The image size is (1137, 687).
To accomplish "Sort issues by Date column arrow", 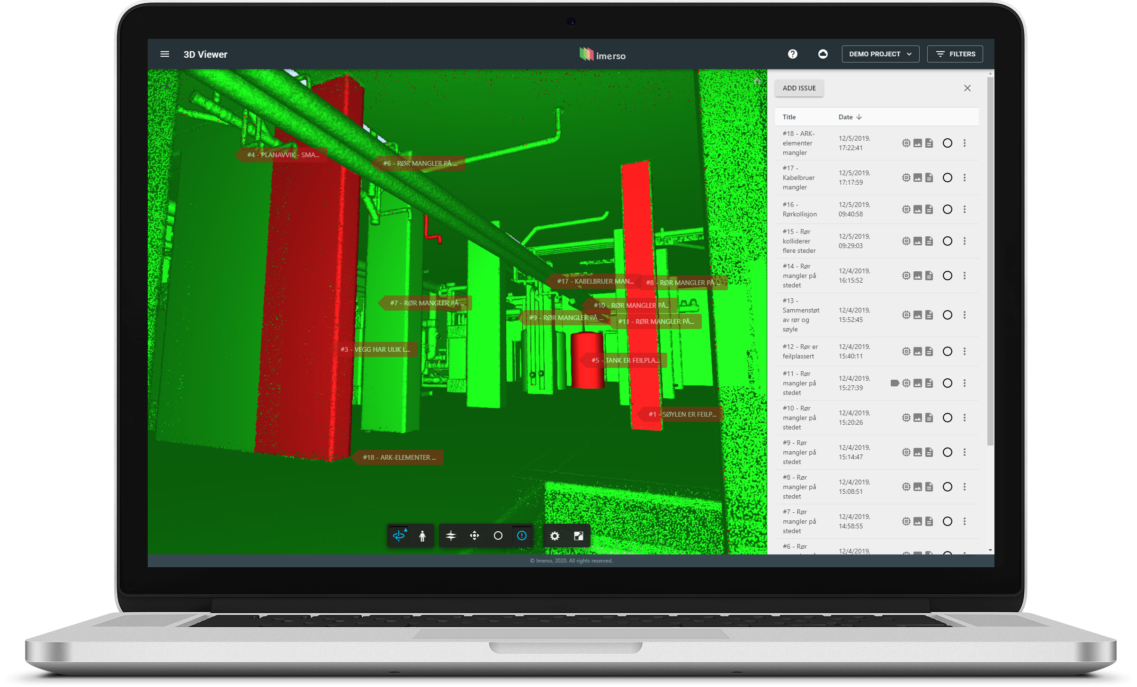I will 859,117.
